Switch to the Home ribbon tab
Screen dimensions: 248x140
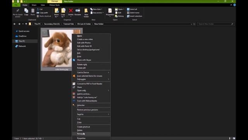click(x=25, y=5)
